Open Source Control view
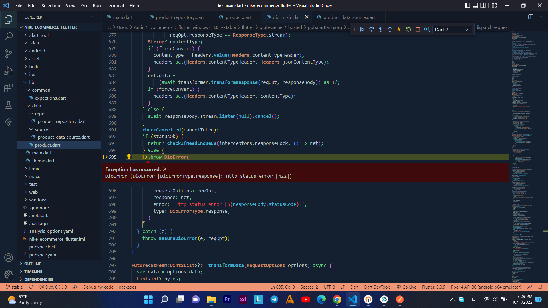This screenshot has height=308, width=548. coord(9,53)
